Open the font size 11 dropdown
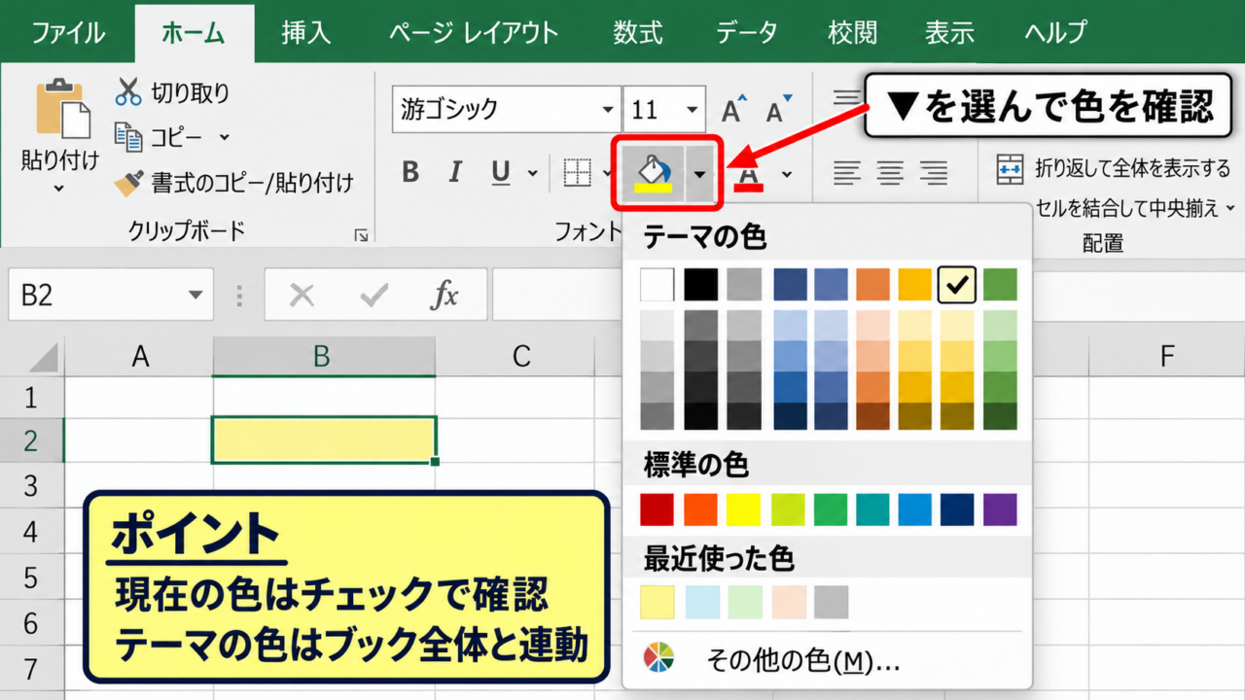Image resolution: width=1245 pixels, height=700 pixels. (x=693, y=109)
